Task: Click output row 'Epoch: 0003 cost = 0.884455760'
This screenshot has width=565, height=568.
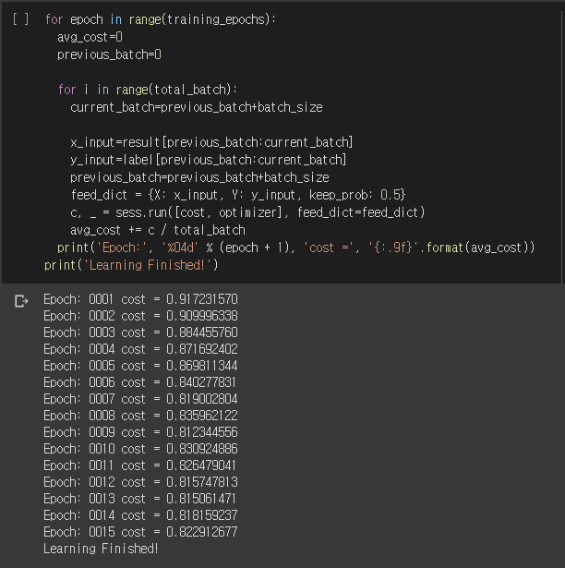Action: pos(140,332)
